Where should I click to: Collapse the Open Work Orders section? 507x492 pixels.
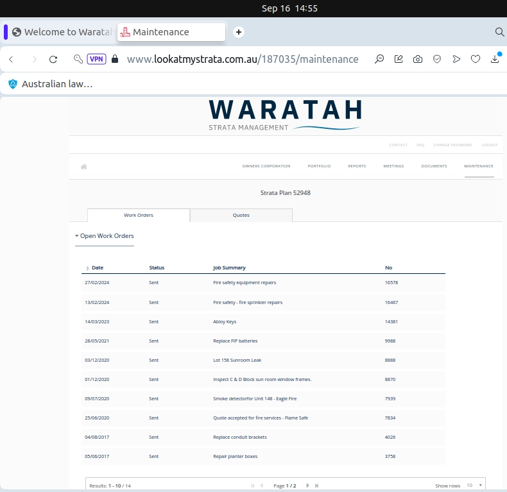(105, 236)
